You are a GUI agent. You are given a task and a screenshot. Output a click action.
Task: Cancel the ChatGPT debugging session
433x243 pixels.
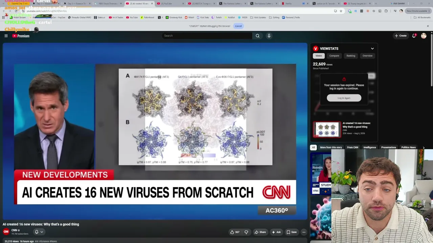pos(238,26)
